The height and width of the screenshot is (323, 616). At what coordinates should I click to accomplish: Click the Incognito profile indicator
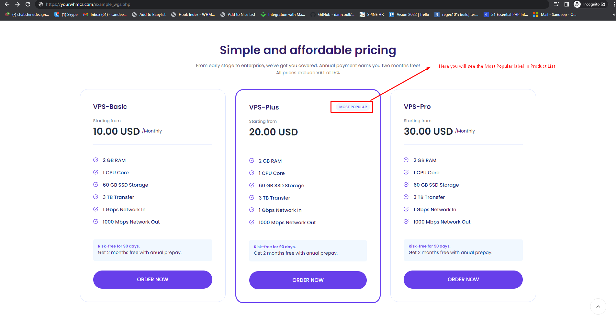[x=589, y=4]
